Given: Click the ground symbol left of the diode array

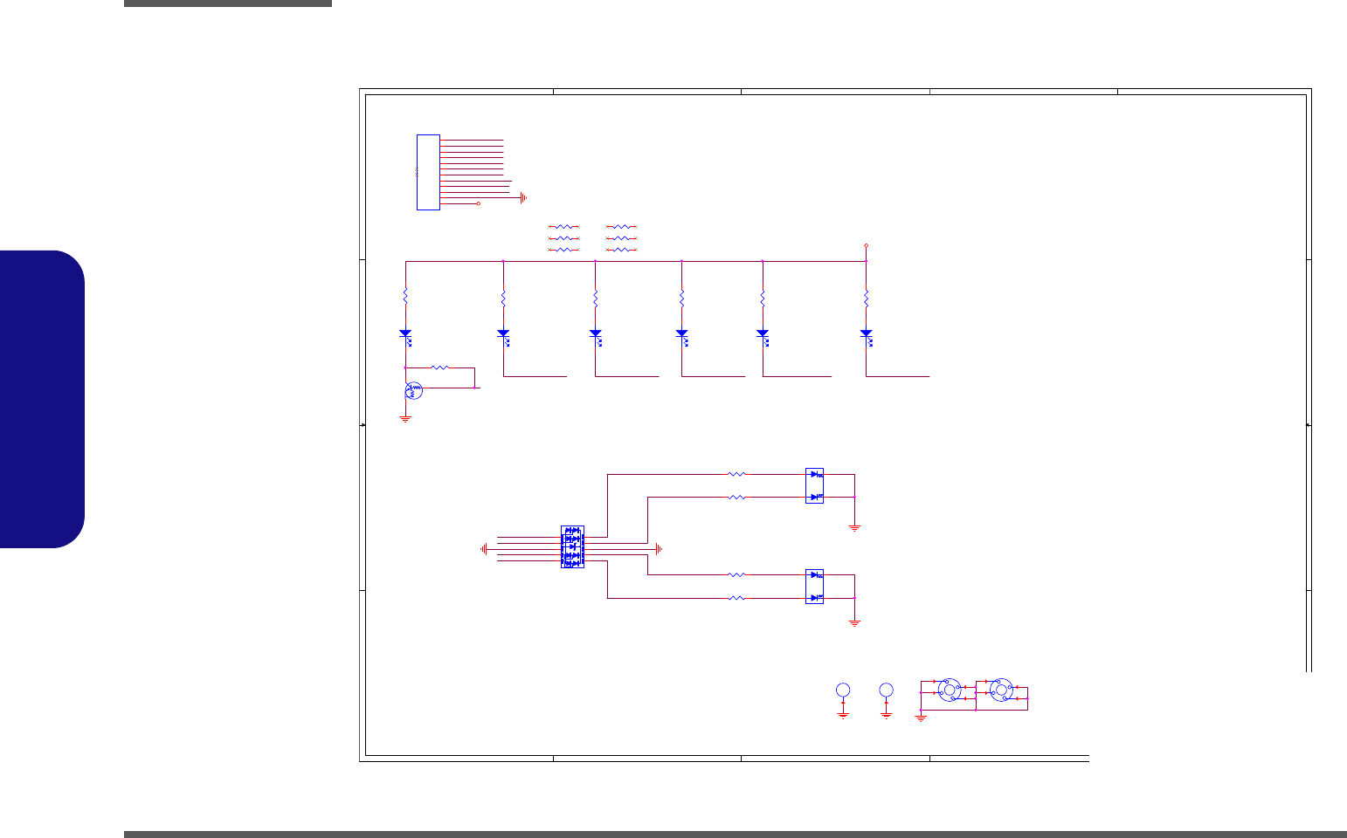Looking at the screenshot, I should (x=484, y=548).
